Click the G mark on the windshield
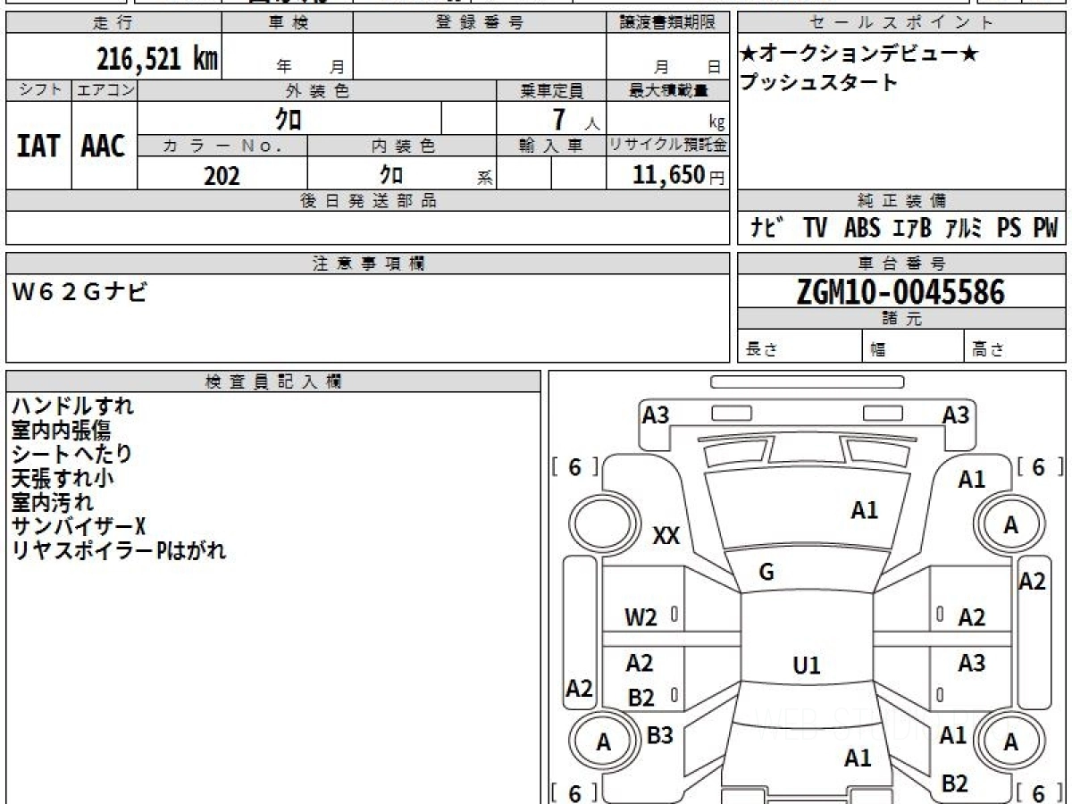The image size is (1072, 804). pos(766,573)
